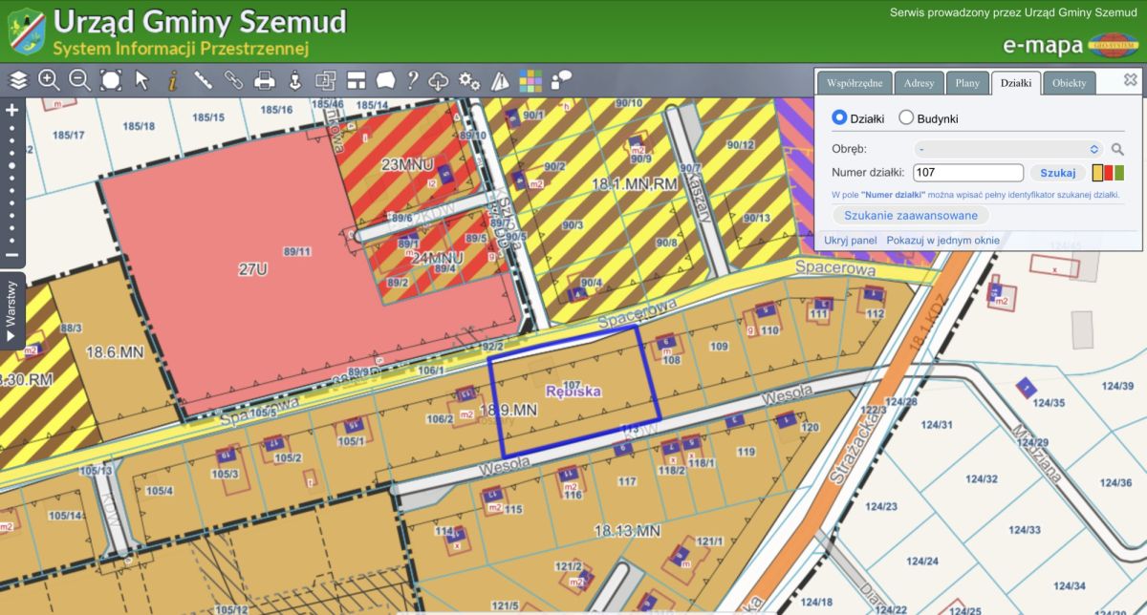Screen dimensions: 1147x615
Task: Open the help question mark icon
Action: pyautogui.click(x=413, y=80)
